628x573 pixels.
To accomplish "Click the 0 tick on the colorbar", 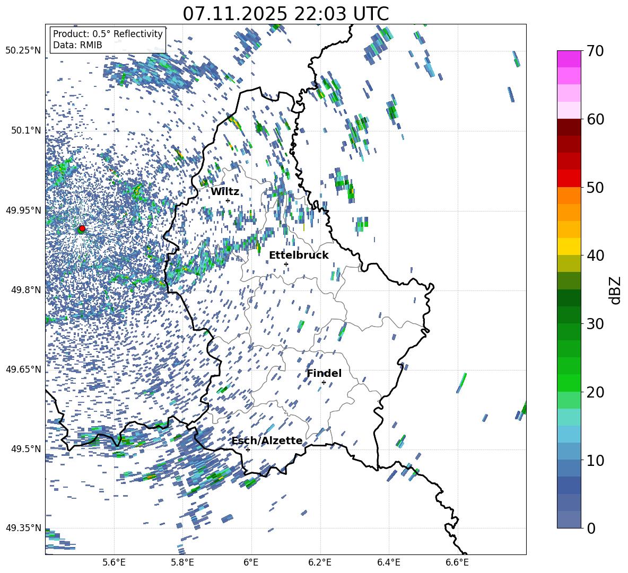I will point(591,528).
